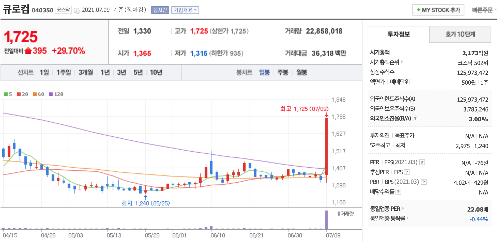The width and height of the screenshot is (501, 242).
Task: Click the 실시간 button
Action: coord(160,10)
